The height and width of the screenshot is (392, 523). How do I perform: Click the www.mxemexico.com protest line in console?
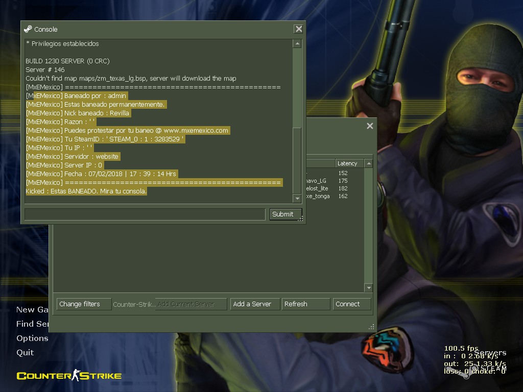click(127, 130)
